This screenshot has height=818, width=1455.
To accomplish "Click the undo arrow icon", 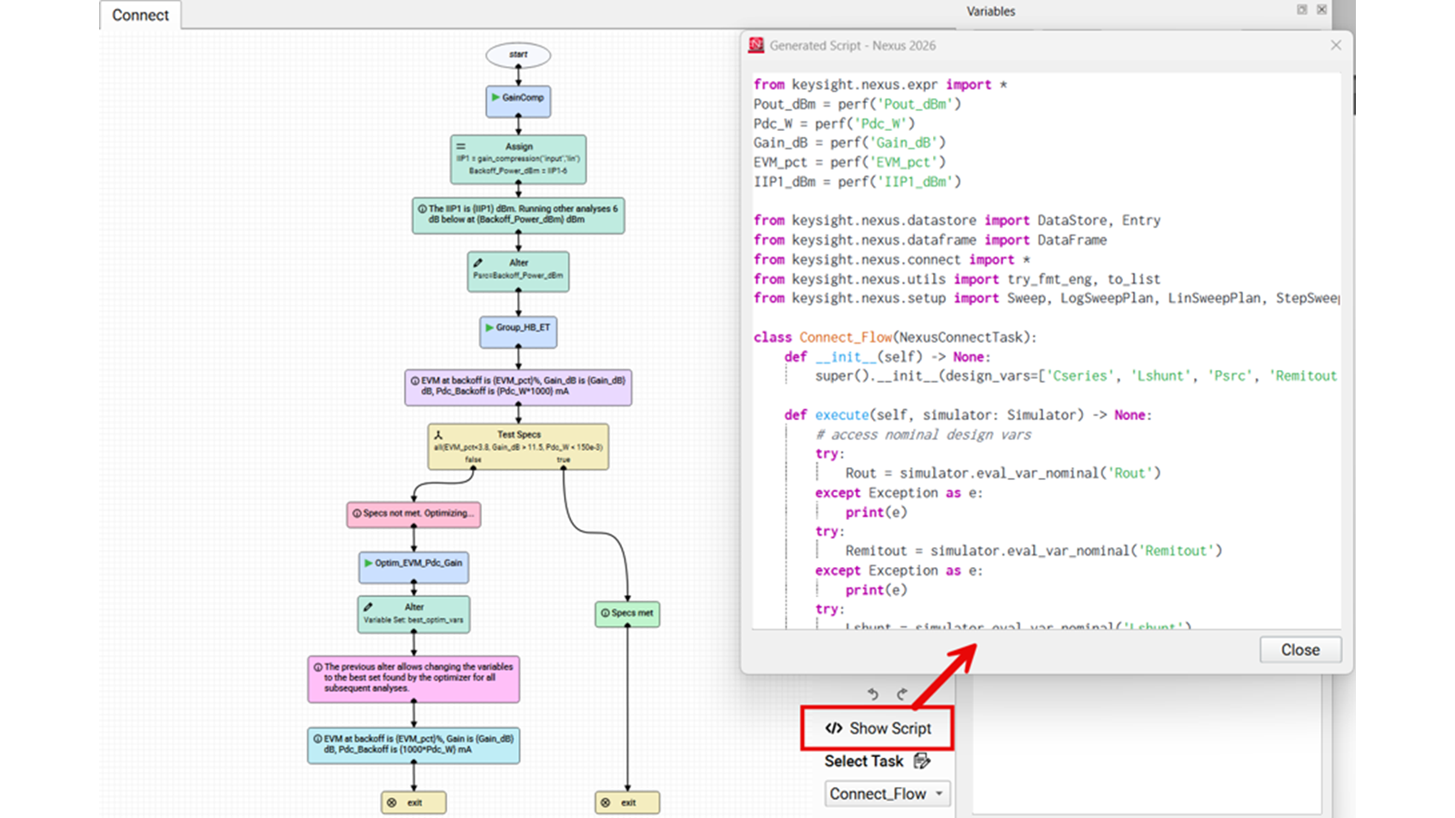I will click(x=872, y=694).
